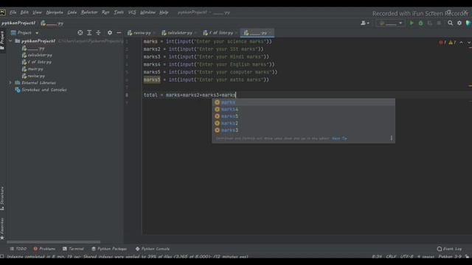
Task: Switch to revise.py editor tab
Action: click(139, 32)
